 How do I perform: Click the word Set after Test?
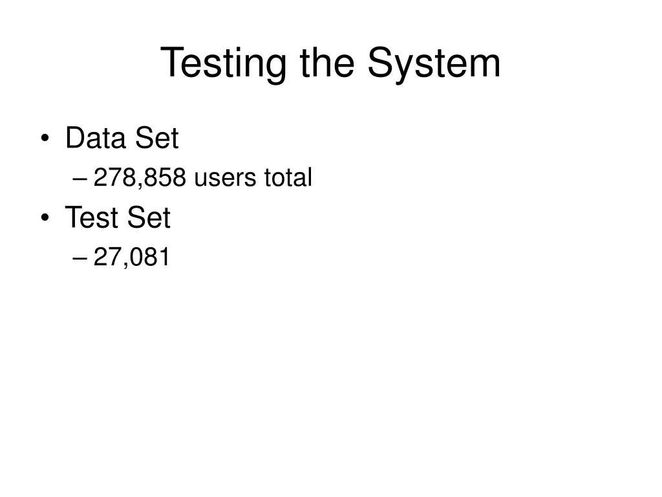pos(149,217)
